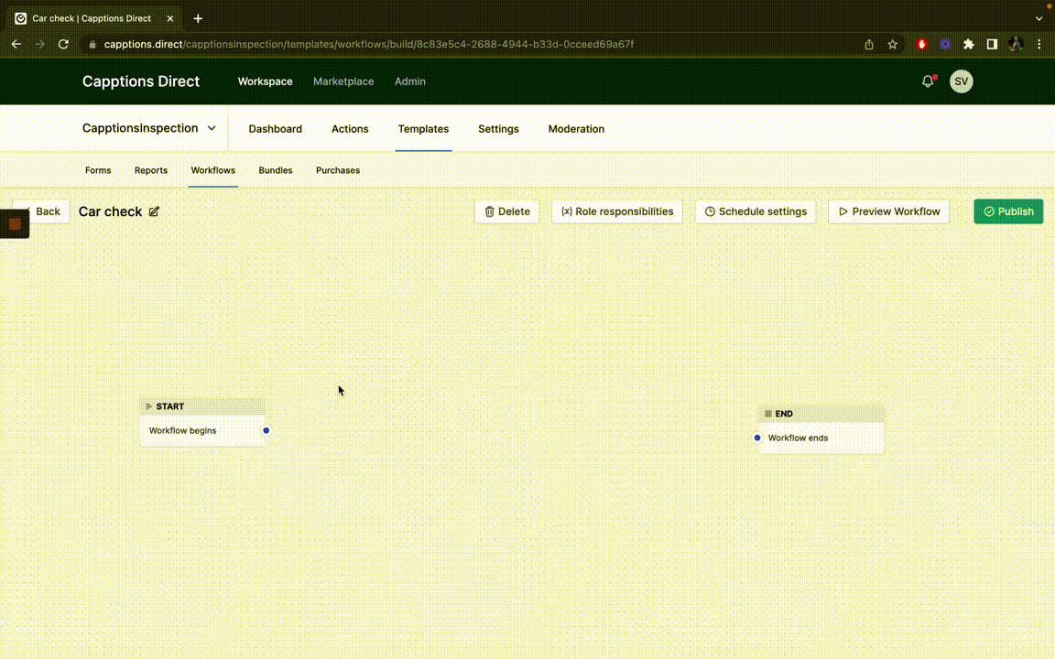
Task: Open the tab search chevron
Action: 1039,19
